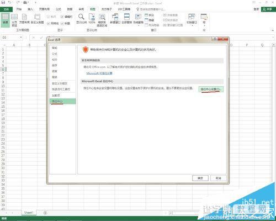Click 重设窗口位置 reset window position
The image size is (276, 221).
(x=173, y=25)
